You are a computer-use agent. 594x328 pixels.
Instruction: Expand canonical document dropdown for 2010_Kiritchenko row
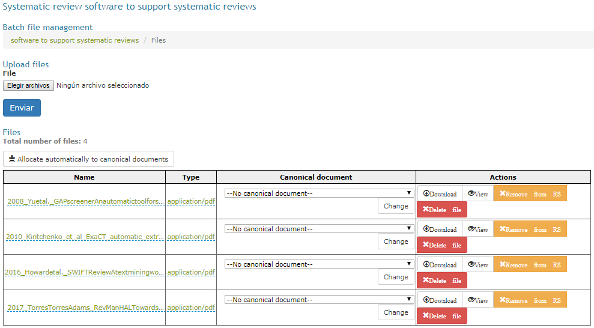tap(319, 229)
